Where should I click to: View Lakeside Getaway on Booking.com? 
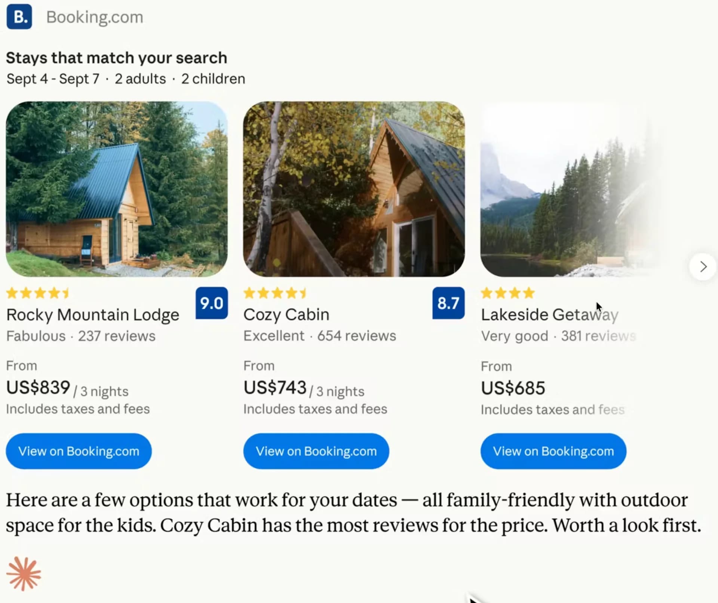click(553, 451)
